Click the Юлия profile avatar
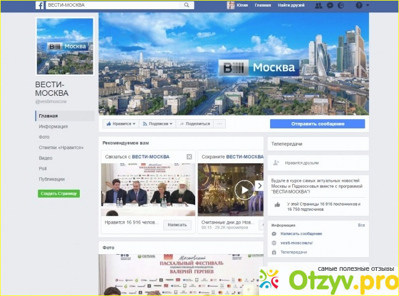 pyautogui.click(x=231, y=5)
